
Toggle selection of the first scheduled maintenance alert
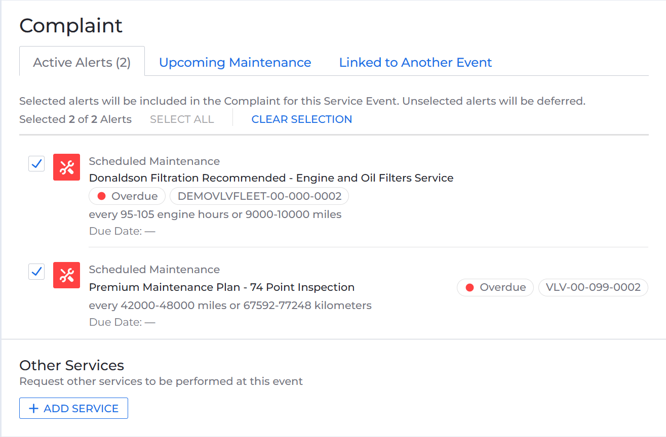click(36, 163)
